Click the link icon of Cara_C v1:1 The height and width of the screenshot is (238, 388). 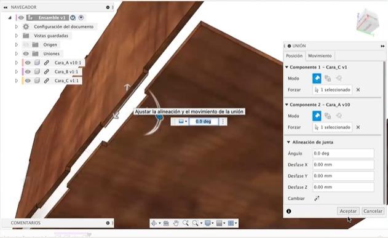(x=47, y=81)
